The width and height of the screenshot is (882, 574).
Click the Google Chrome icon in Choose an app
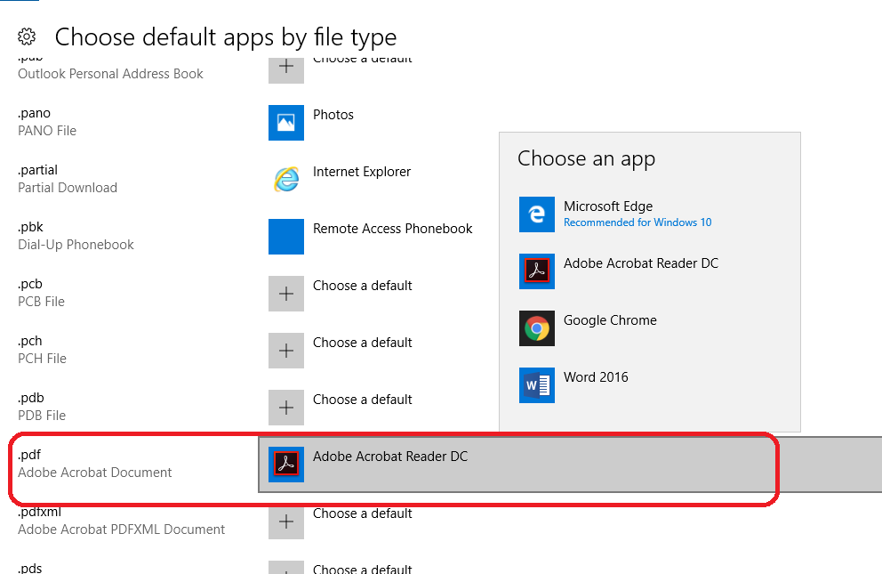pyautogui.click(x=537, y=328)
